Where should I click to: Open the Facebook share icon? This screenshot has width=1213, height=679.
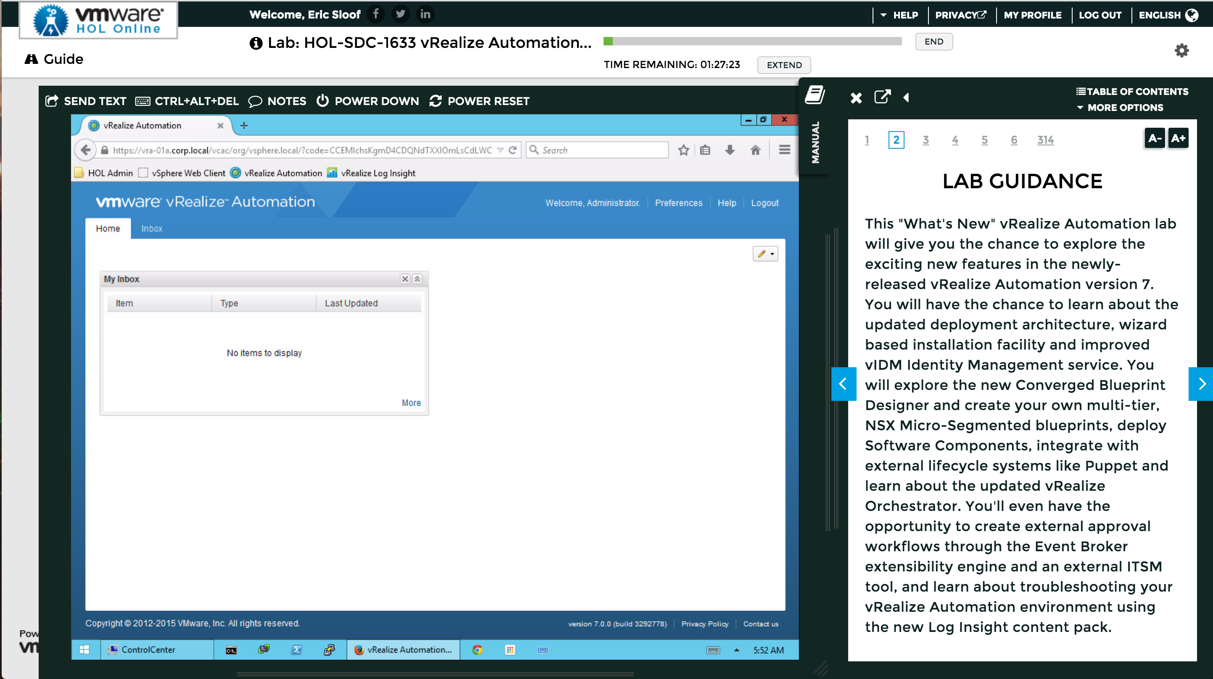[x=376, y=14]
